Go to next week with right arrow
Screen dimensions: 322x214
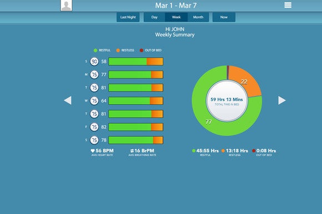(282, 100)
